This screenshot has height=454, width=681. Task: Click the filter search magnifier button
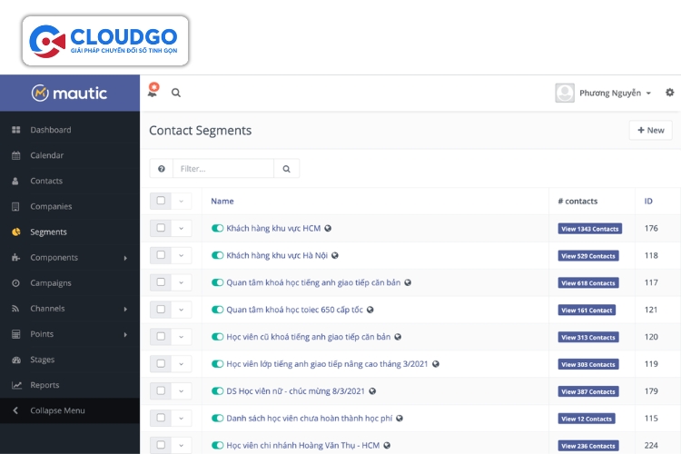pos(286,169)
